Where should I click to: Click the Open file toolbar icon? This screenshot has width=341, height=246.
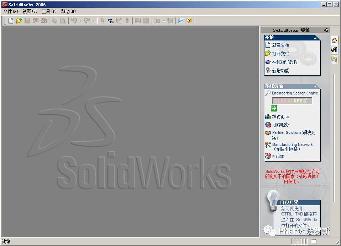tap(19, 21)
